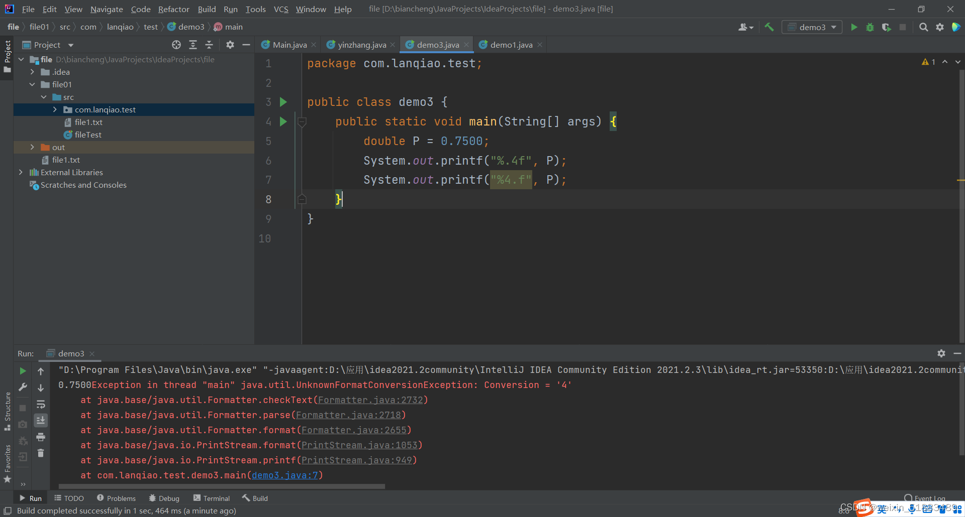The height and width of the screenshot is (517, 965).
Task: Open IDE Settings via the gear icon
Action: tap(940, 27)
